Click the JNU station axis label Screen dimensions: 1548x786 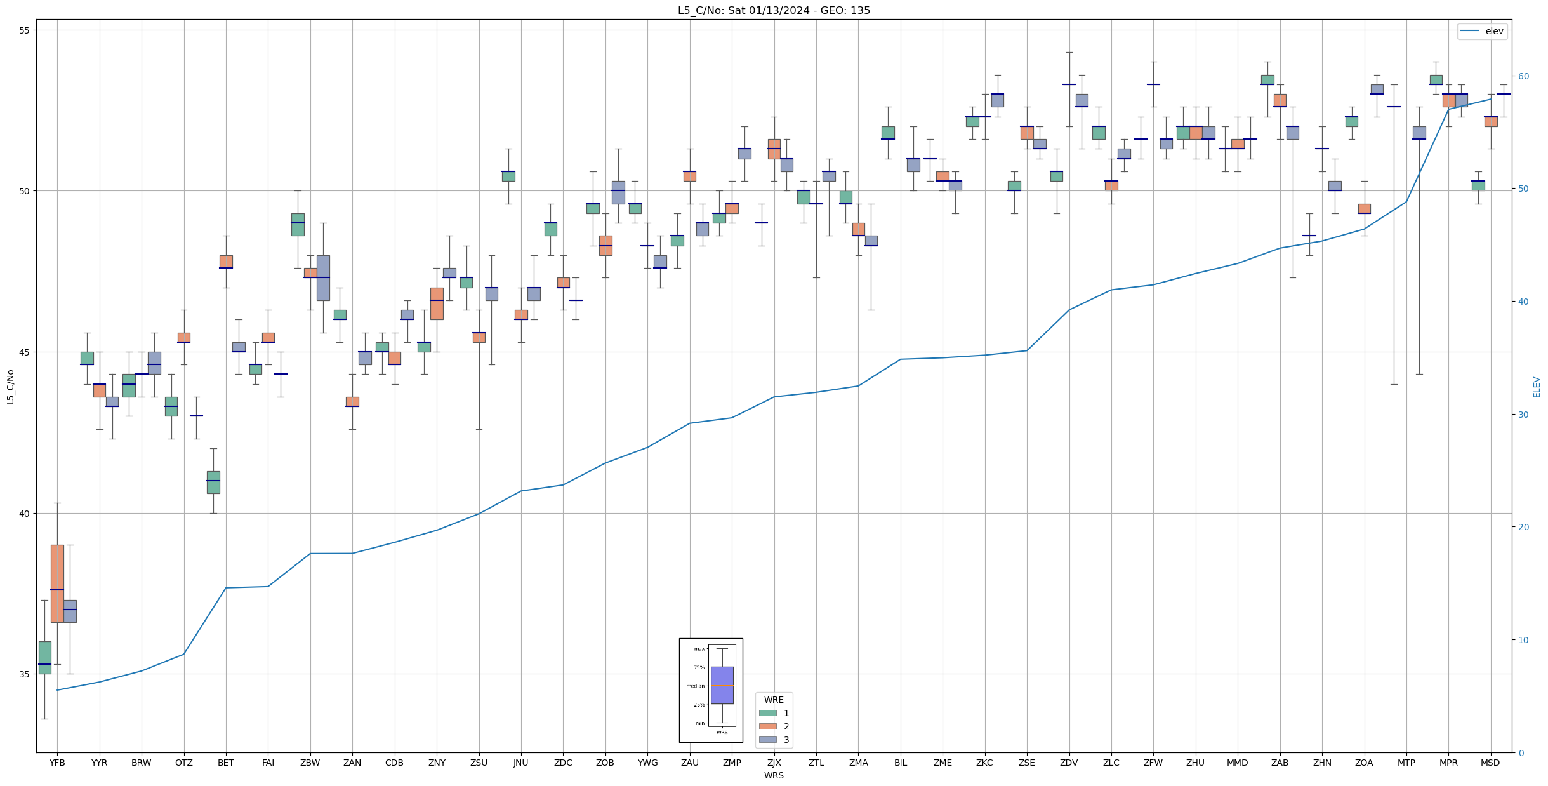(520, 763)
